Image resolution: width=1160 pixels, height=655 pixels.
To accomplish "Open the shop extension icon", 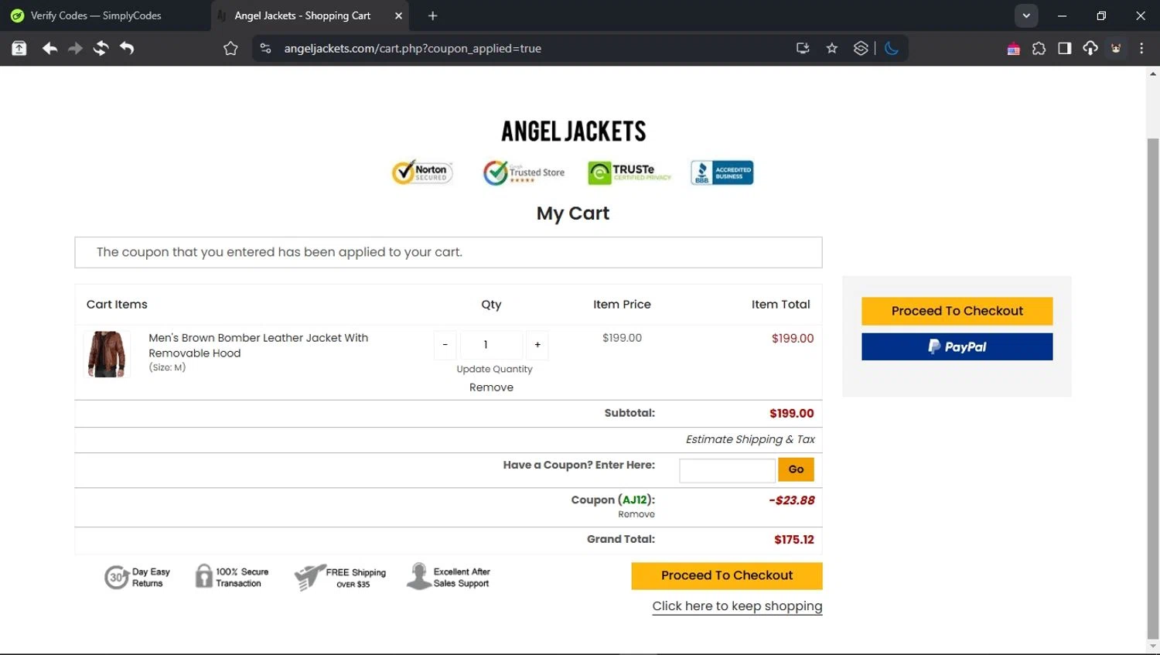I will click(x=1013, y=49).
